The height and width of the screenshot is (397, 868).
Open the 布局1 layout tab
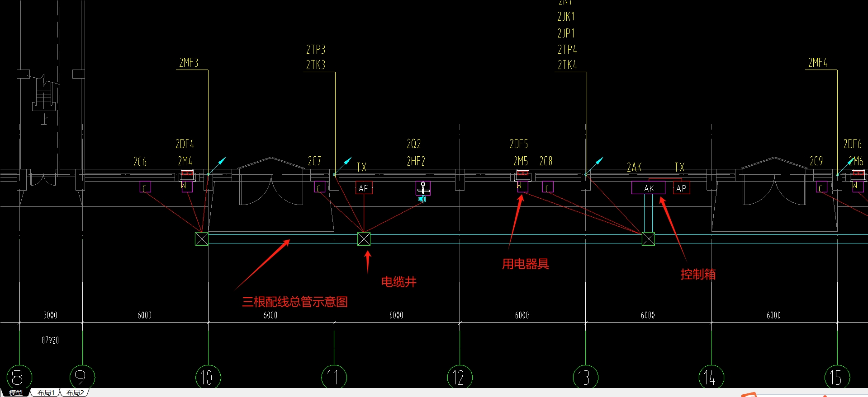pyautogui.click(x=46, y=392)
